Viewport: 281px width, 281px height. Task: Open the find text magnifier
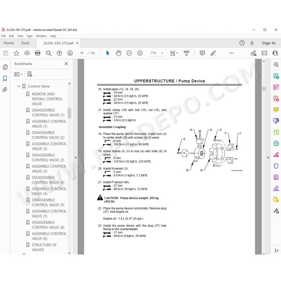[49, 53]
